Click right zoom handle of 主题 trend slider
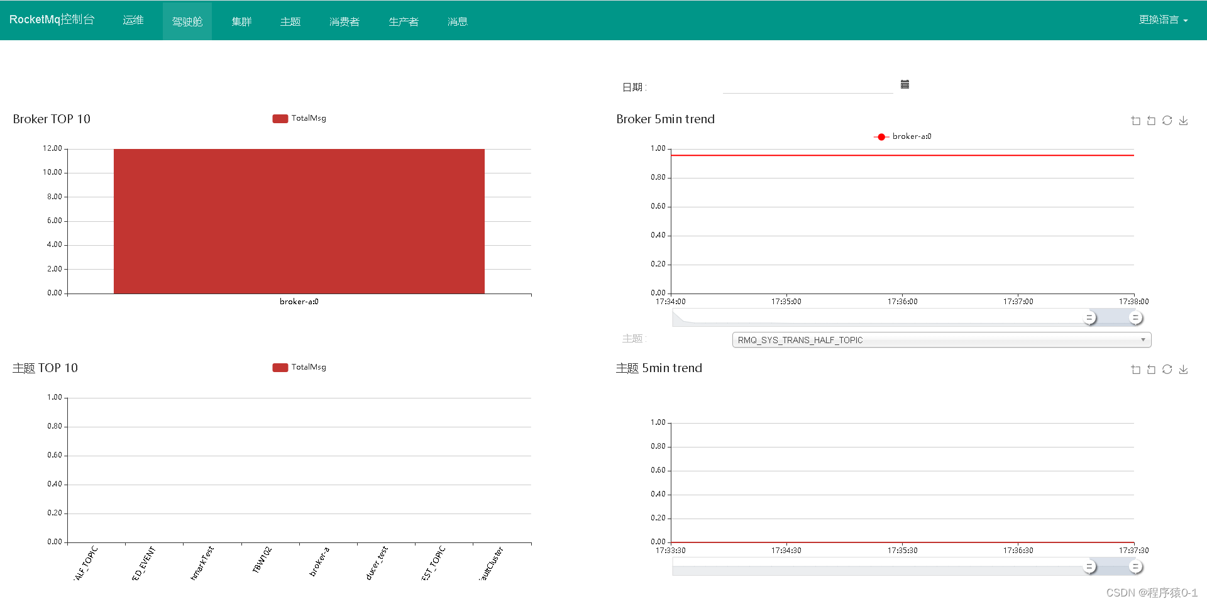Viewport: 1207px width, 604px height. 1135,567
